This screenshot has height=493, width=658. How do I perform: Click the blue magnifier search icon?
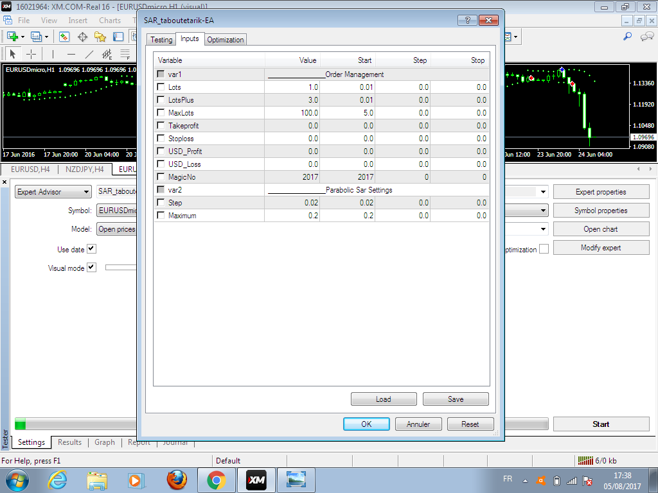pyautogui.click(x=628, y=37)
